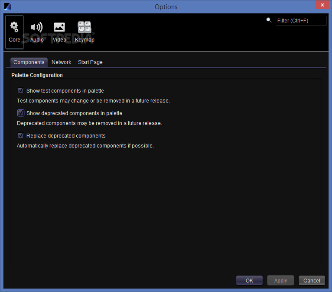This screenshot has height=292, width=332.
Task: Close the Options window
Action: click(322, 5)
